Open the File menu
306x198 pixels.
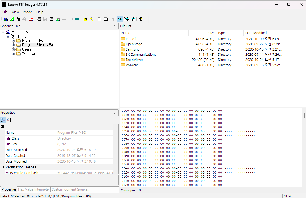(x=5, y=12)
